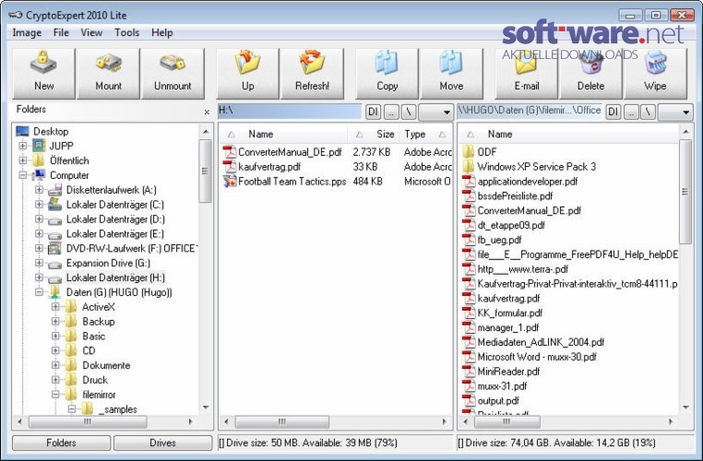Click the Move toolbar button
Image resolution: width=703 pixels, height=461 pixels.
click(x=451, y=74)
